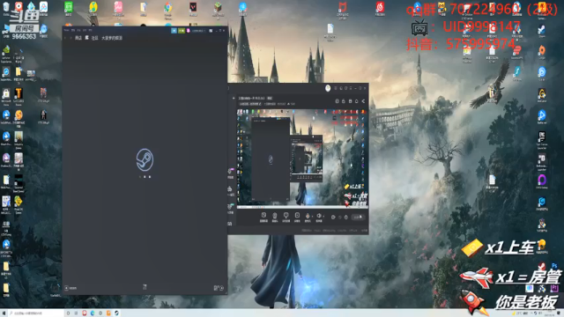This screenshot has width=564, height=317.
Task: Open the Store tab in Steam
Action: [x=78, y=38]
